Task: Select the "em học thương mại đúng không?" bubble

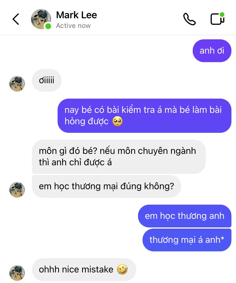Action: coord(107,186)
